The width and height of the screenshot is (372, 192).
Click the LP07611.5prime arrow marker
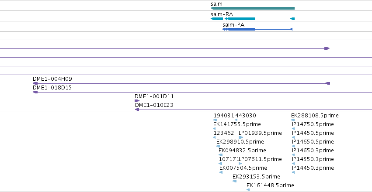[240, 164]
